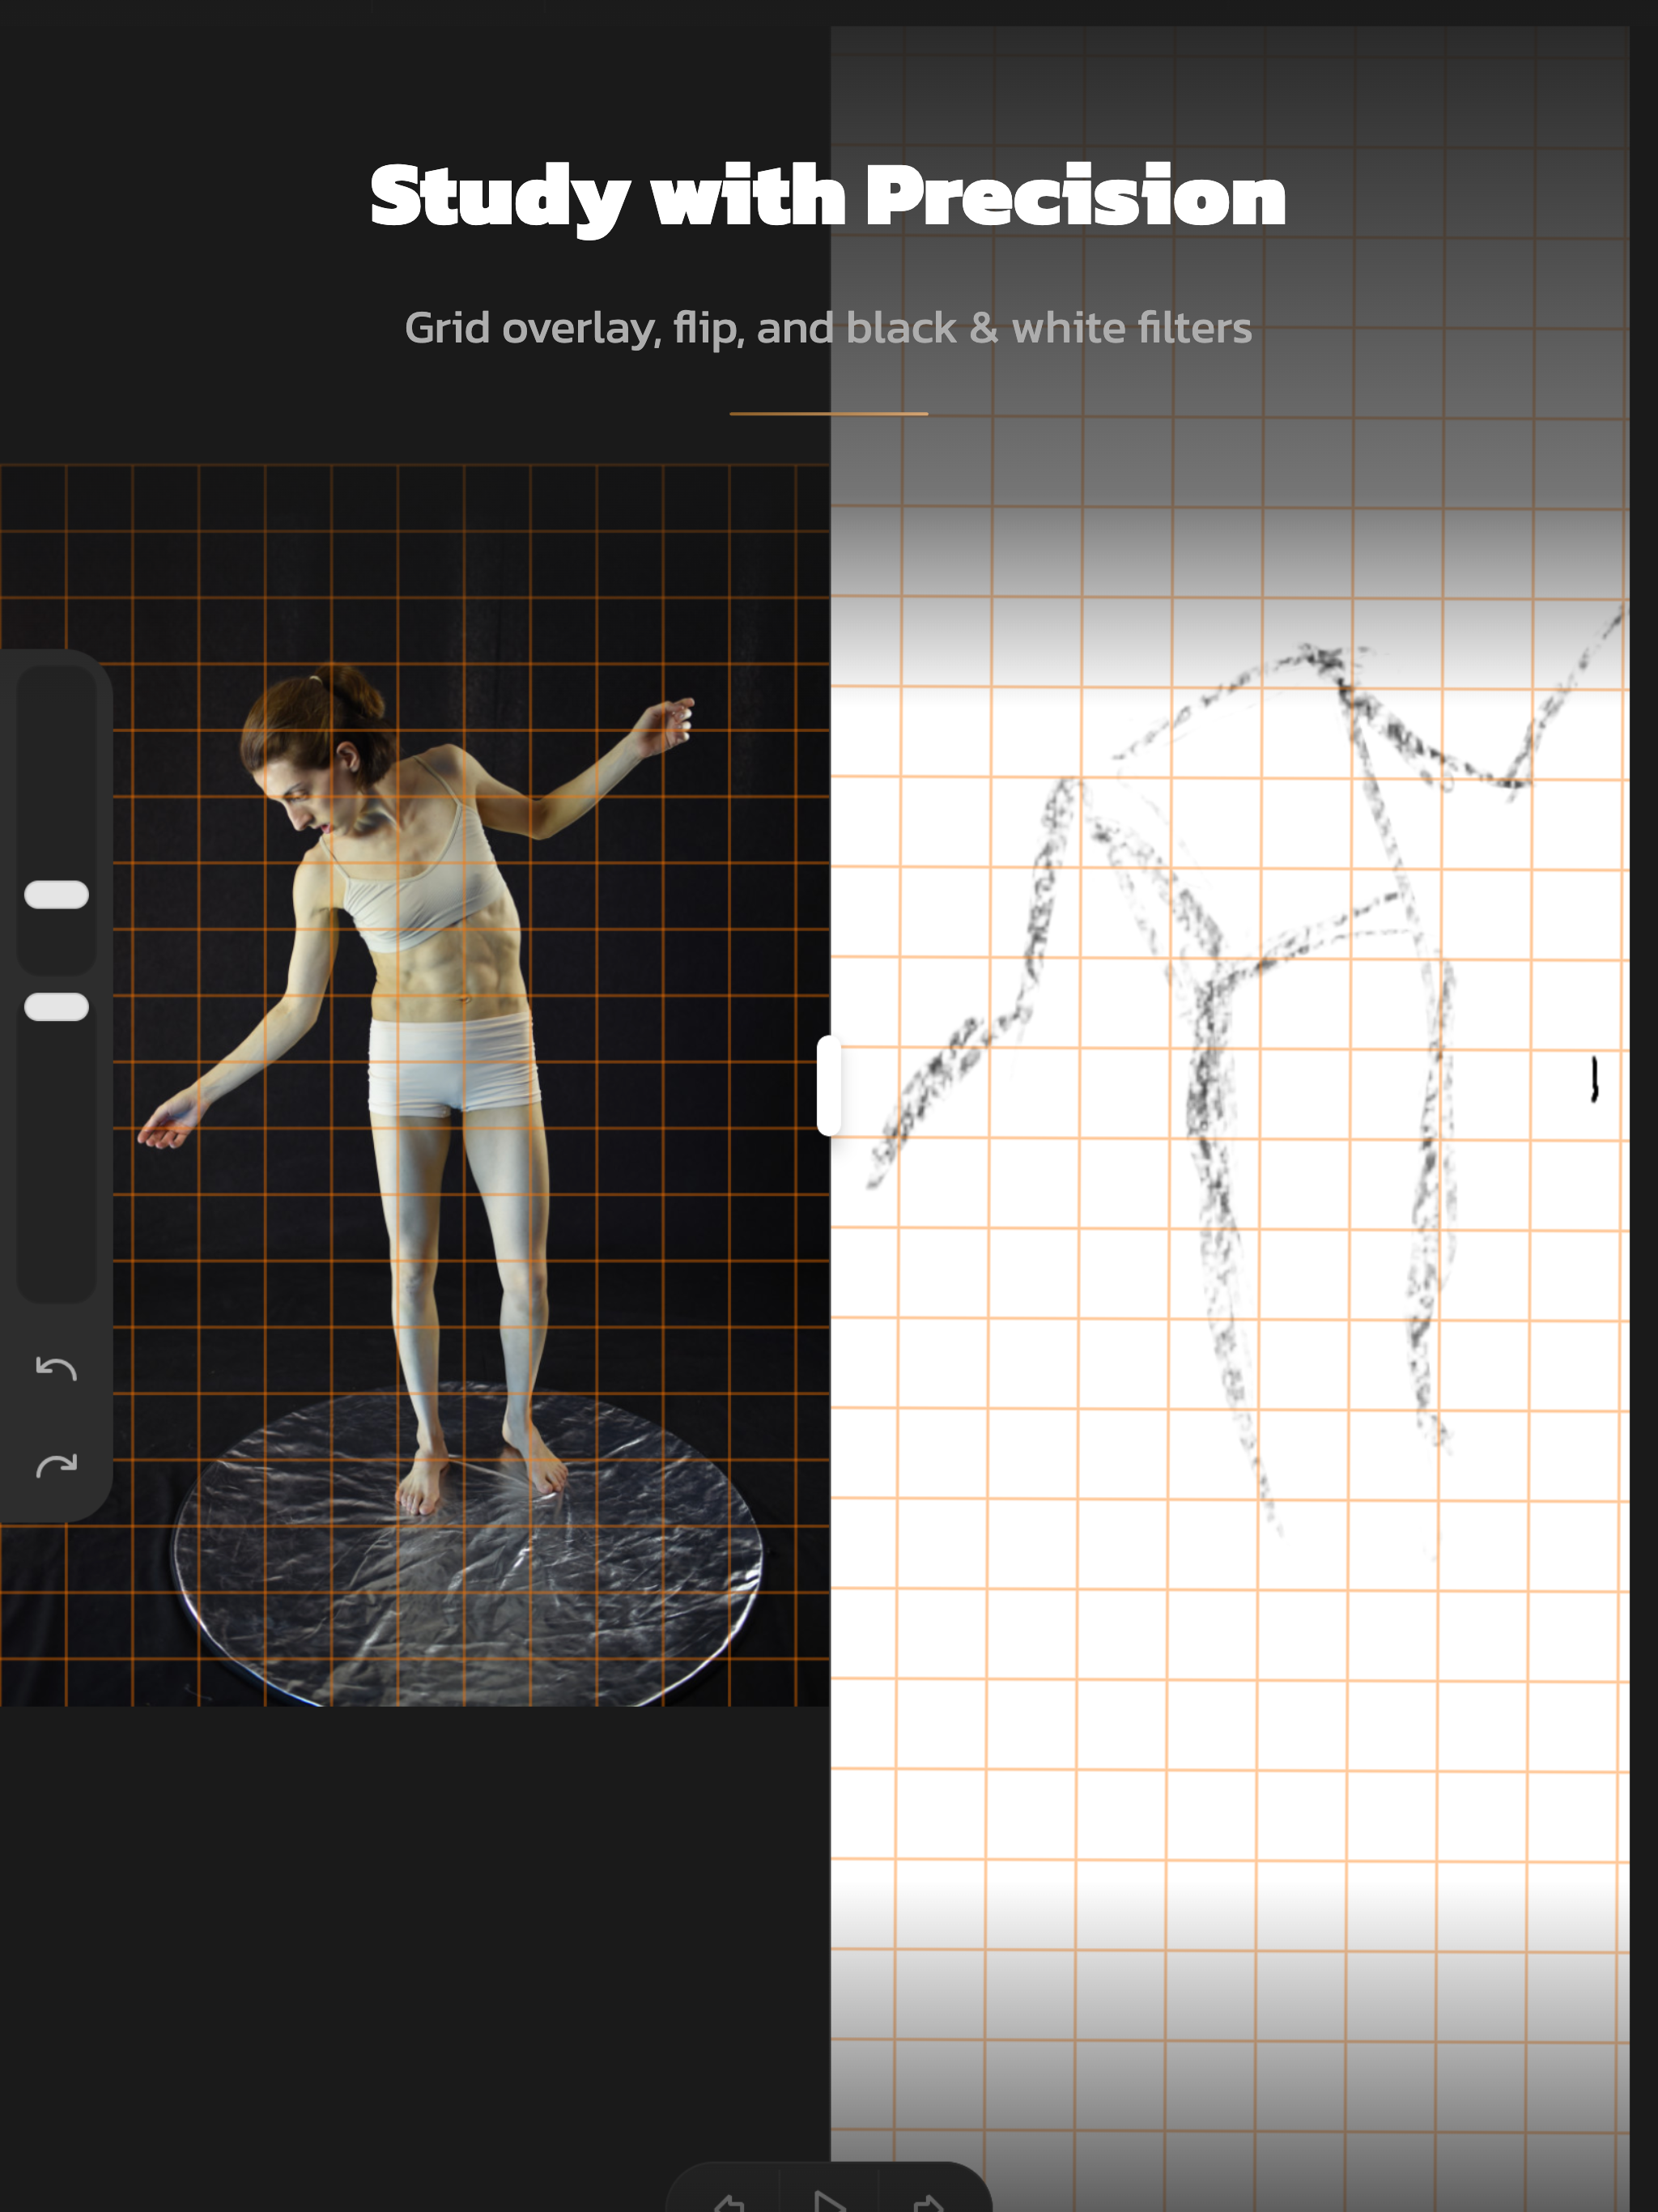Click the undo arrow icon
The height and width of the screenshot is (2212, 1658).
click(x=56, y=1368)
